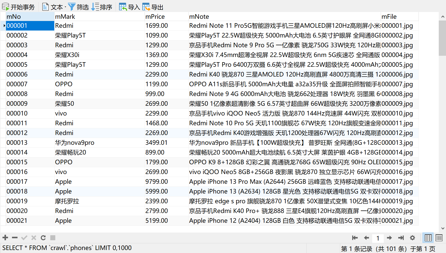Image resolution: width=446 pixels, height=253 pixels.
Task: Click the price cell 899.00
Action: click(166, 152)
